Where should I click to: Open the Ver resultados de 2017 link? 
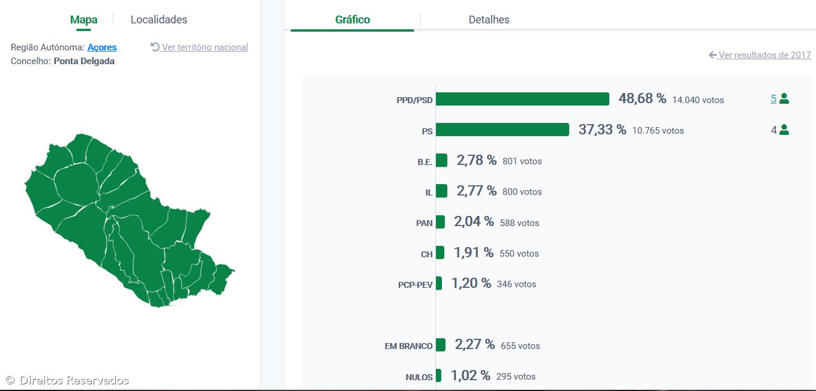[x=764, y=55]
